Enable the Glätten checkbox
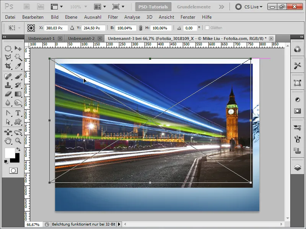The image size is (306, 229). coord(207,28)
